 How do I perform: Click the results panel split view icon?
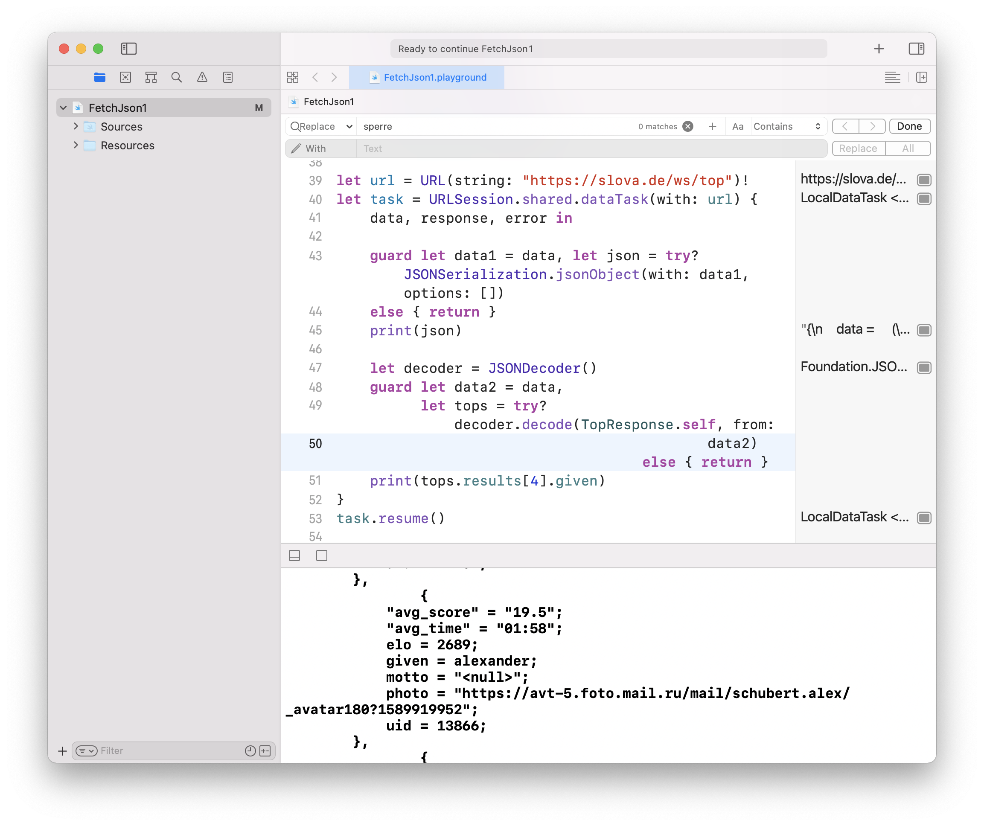tap(295, 556)
